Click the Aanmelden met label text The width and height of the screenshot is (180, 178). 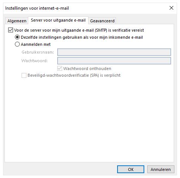(x=36, y=44)
